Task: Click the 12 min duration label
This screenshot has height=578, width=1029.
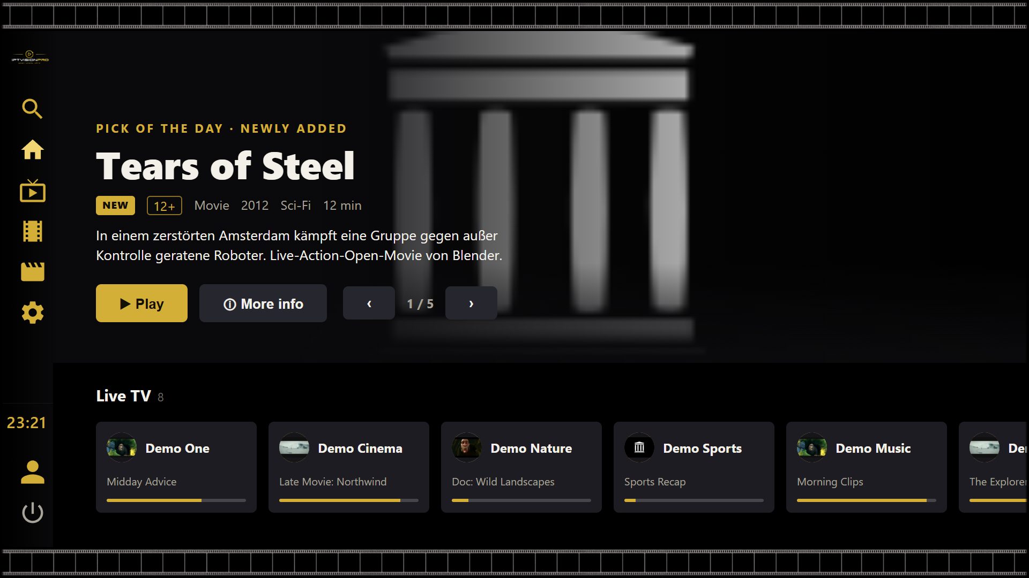Action: [342, 206]
